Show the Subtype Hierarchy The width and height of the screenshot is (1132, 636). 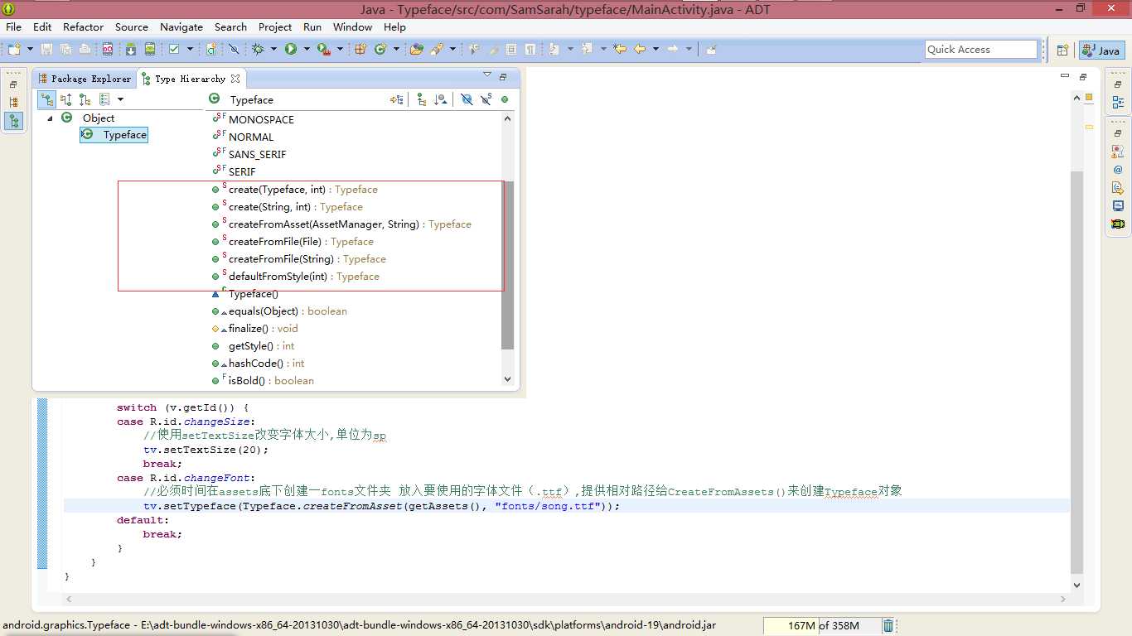click(85, 100)
